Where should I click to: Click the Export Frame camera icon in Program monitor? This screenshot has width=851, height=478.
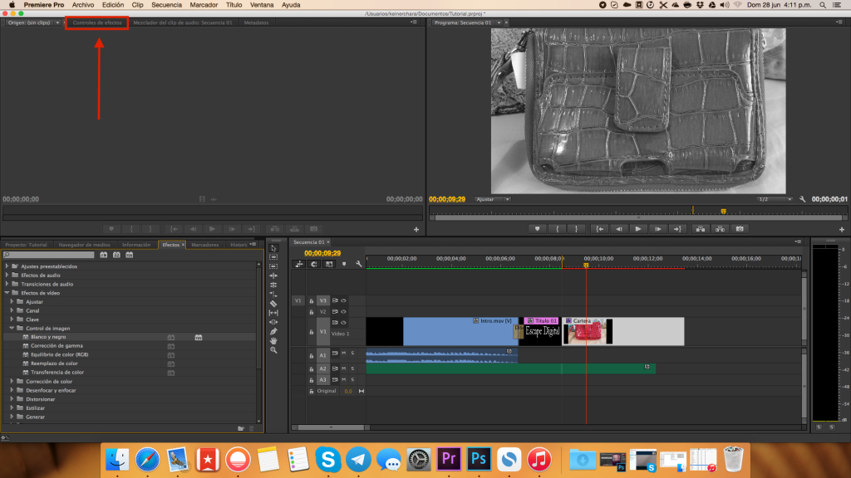[739, 229]
